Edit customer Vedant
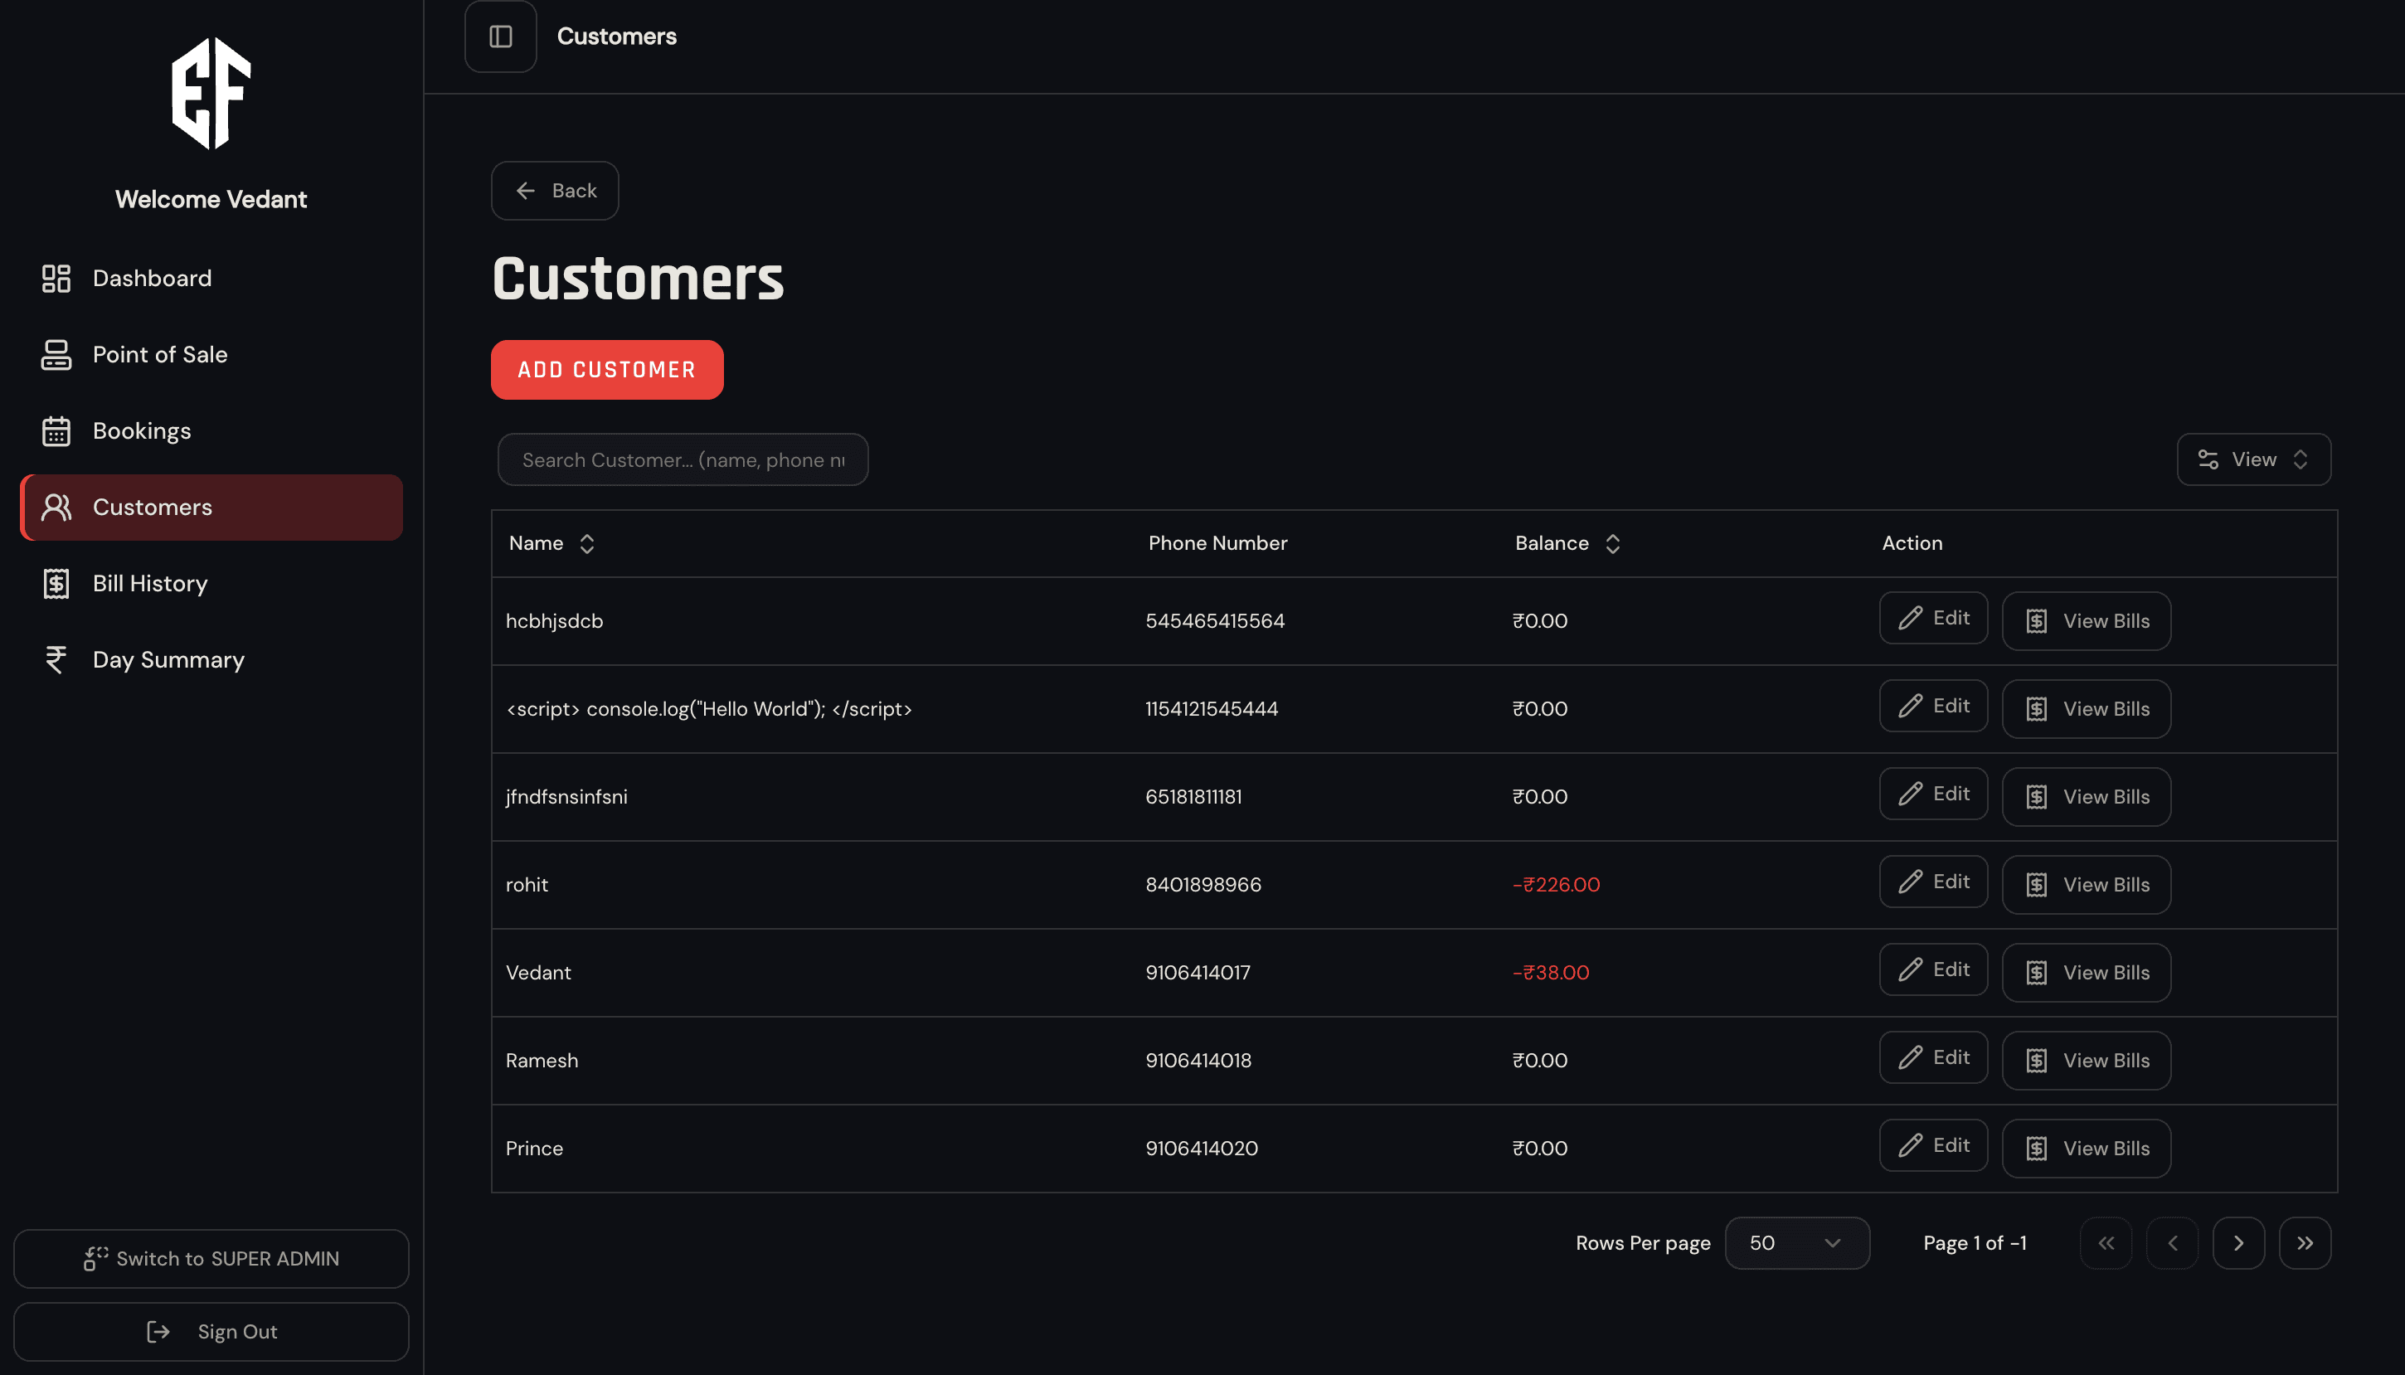The image size is (2405, 1375). point(1933,969)
